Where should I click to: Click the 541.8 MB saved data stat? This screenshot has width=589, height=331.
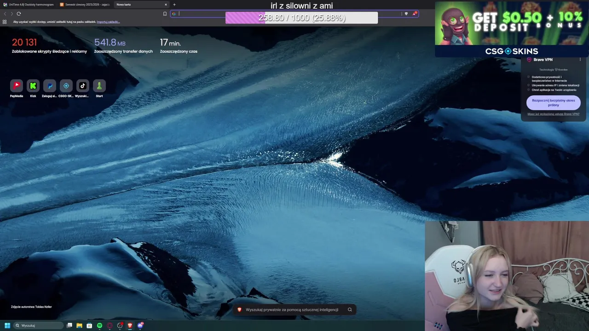point(110,43)
